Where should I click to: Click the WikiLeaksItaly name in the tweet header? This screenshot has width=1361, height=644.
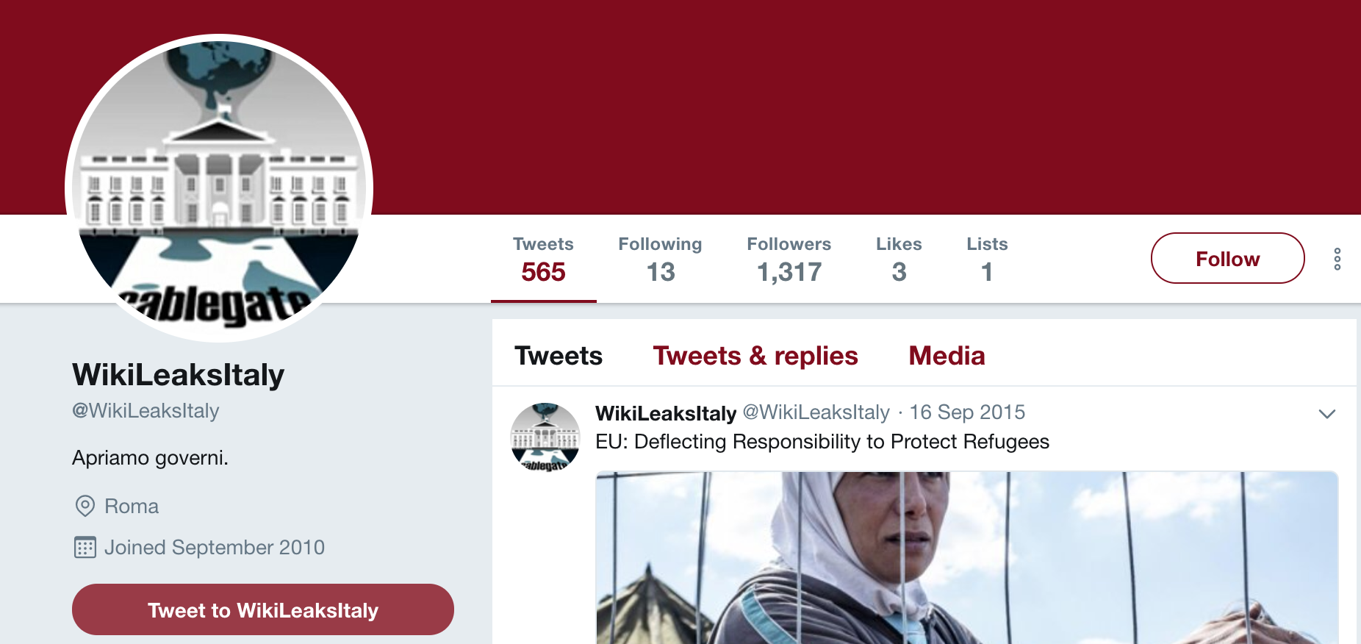pos(665,413)
